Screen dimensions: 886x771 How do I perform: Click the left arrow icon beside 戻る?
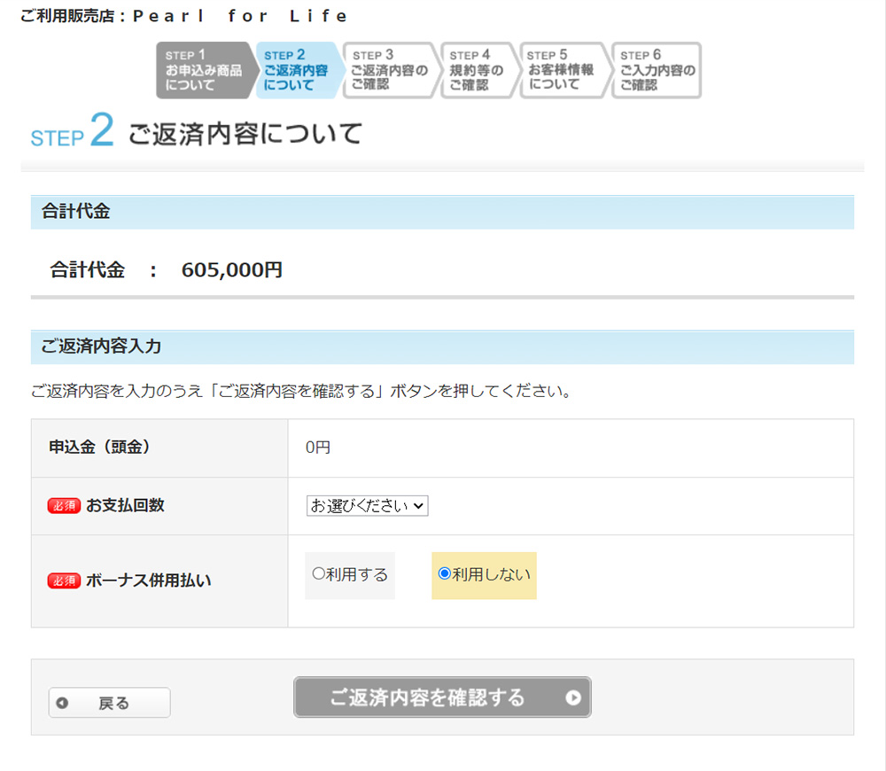click(x=62, y=703)
